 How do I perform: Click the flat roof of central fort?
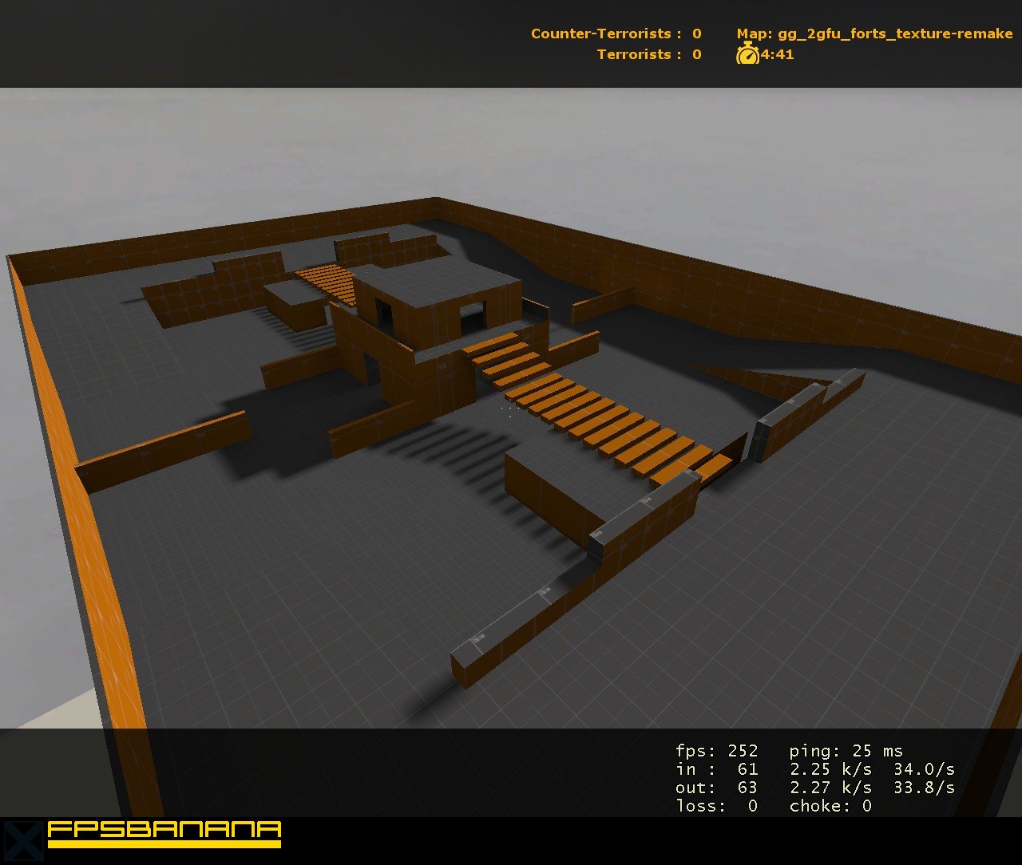(438, 277)
